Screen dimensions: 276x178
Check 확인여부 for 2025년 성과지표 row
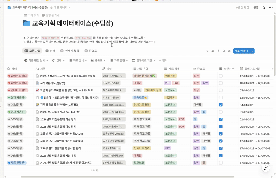click(x=221, y=76)
